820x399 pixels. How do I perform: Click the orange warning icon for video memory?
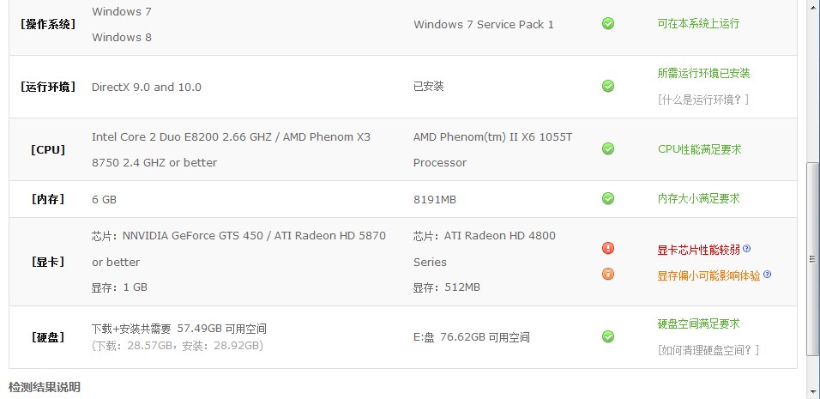tap(607, 274)
